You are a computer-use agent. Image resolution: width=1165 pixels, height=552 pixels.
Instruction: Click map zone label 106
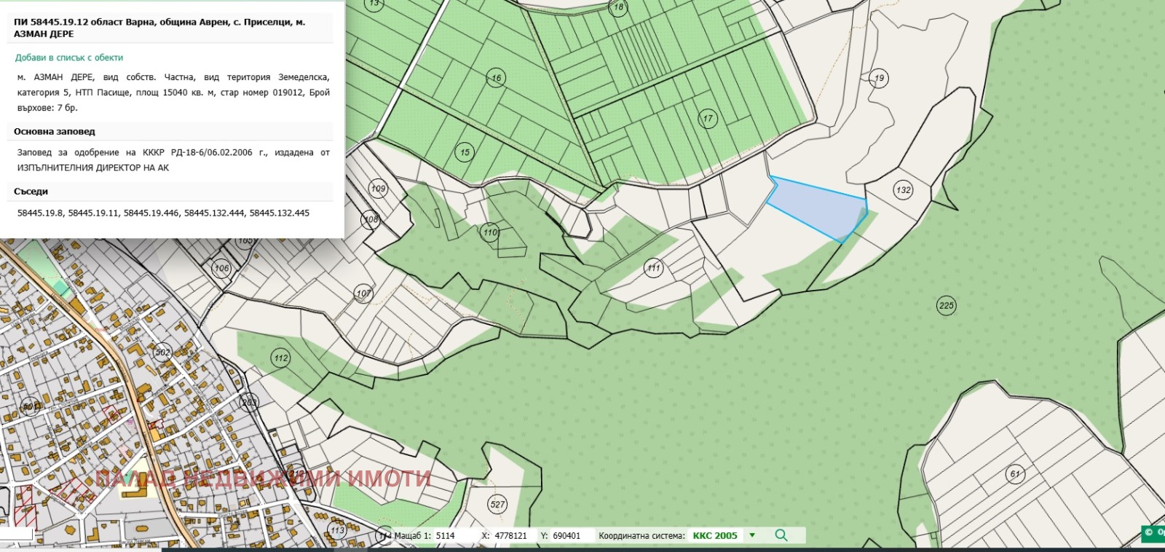click(x=221, y=268)
